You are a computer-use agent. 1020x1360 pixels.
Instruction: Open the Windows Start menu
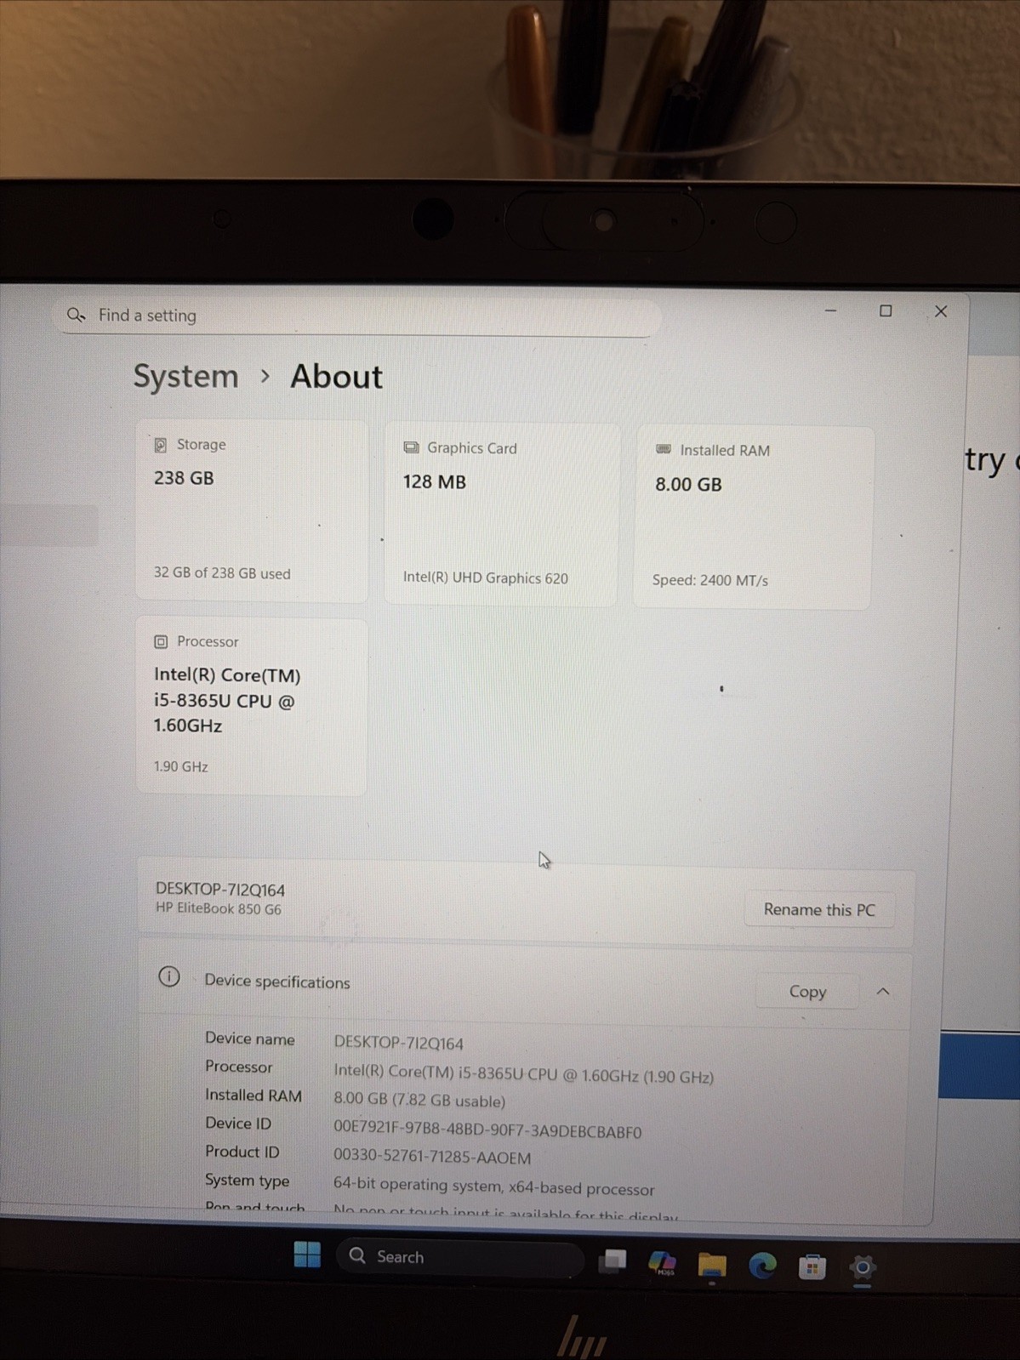[x=307, y=1255]
